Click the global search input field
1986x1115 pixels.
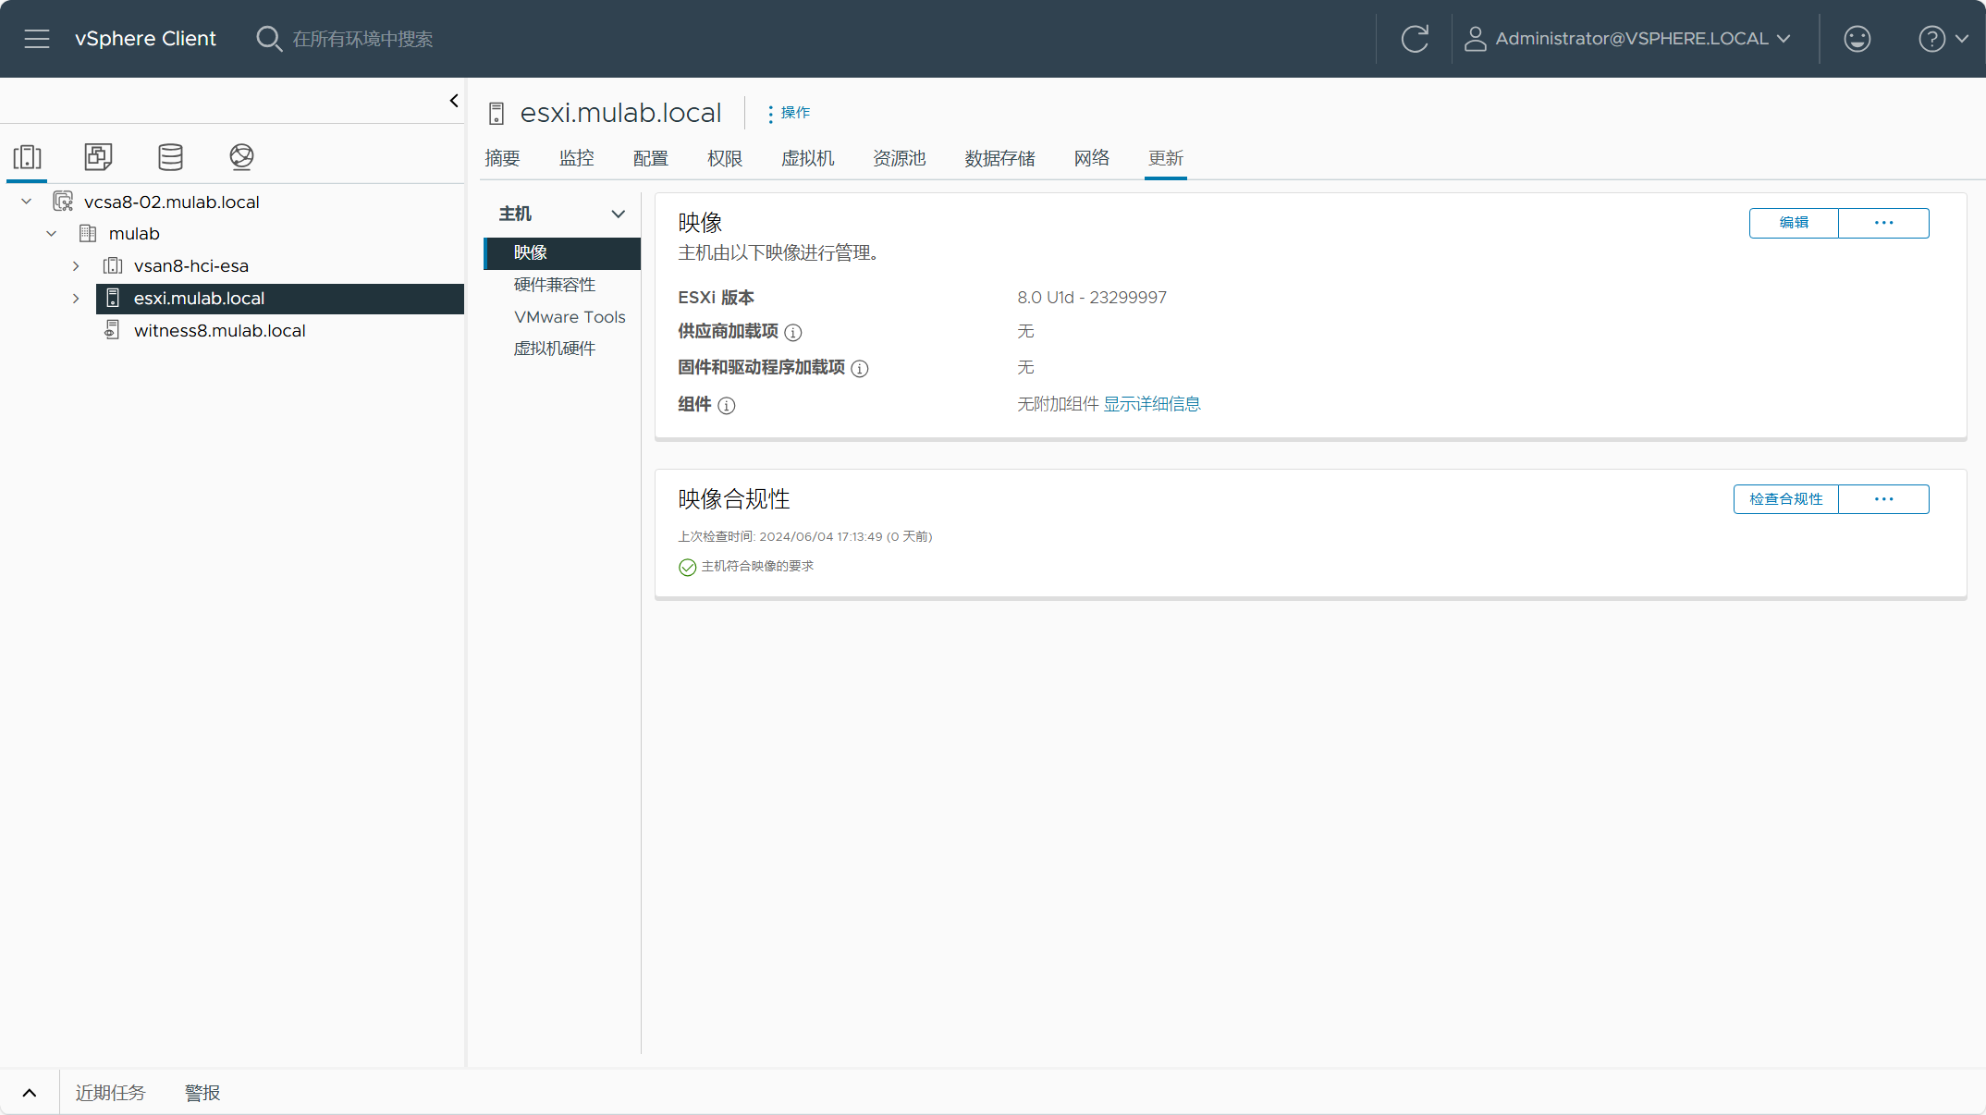(362, 39)
